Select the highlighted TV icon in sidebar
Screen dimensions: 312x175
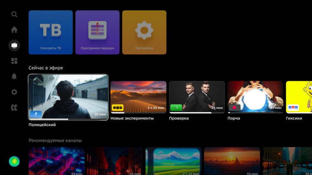14,45
